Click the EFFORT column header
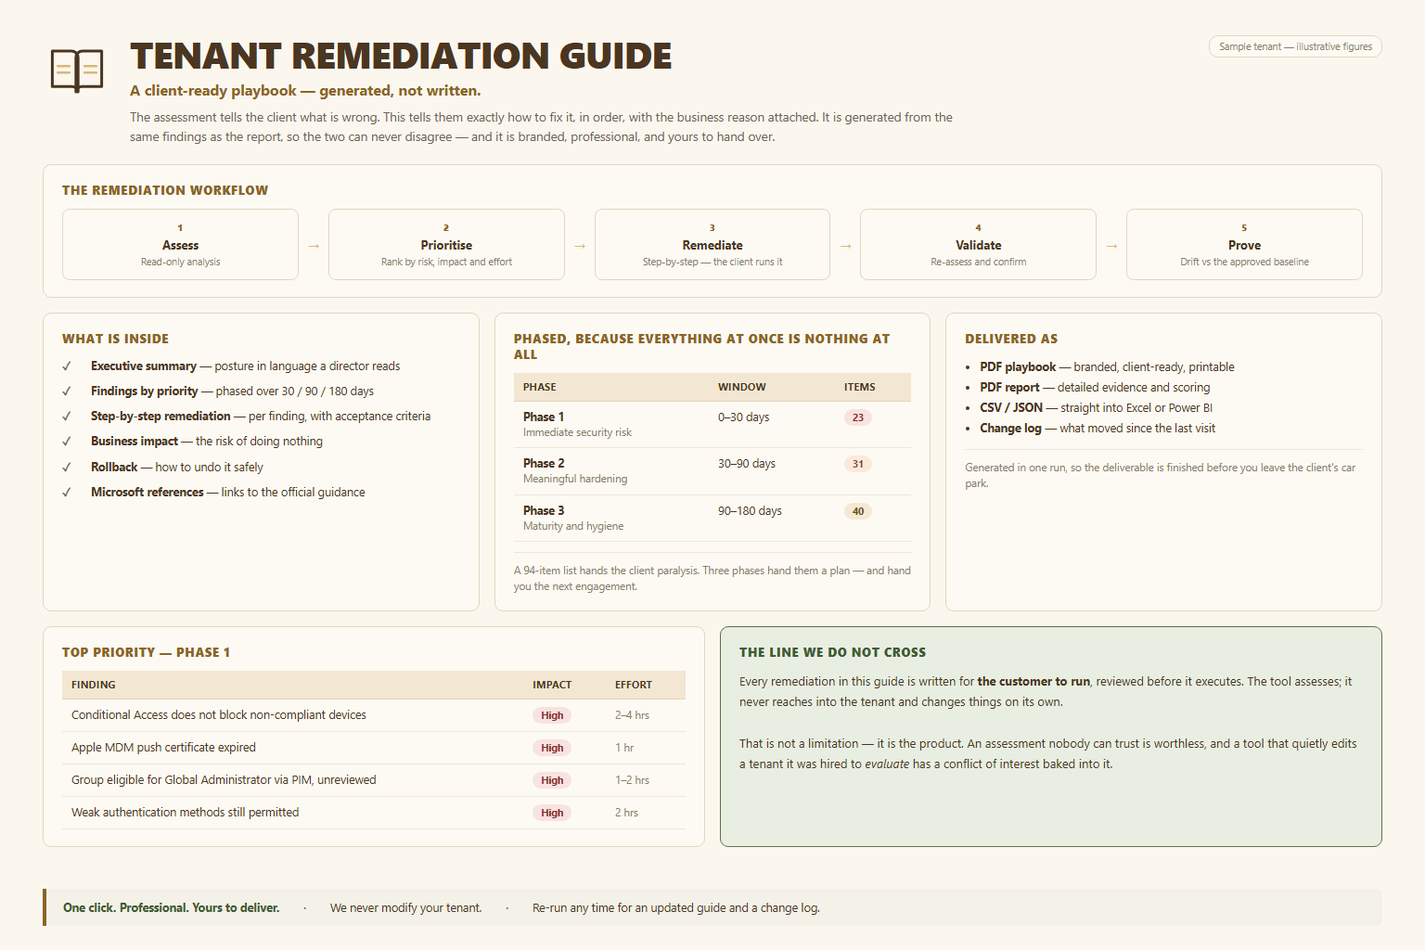Image resolution: width=1425 pixels, height=950 pixels. [x=634, y=685]
